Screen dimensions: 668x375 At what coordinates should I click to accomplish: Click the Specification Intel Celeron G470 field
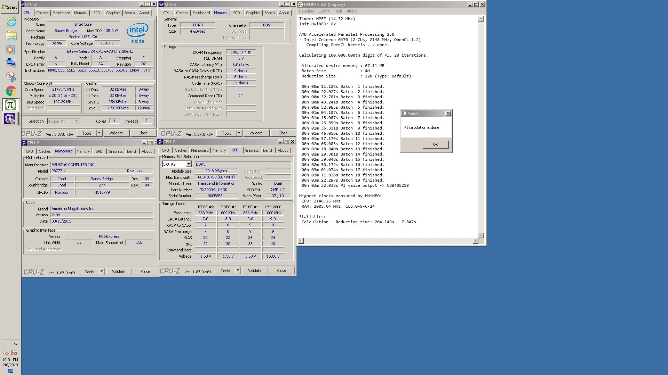[100, 51]
